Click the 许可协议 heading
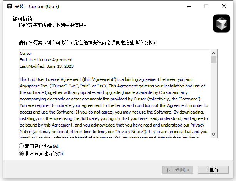 (22, 19)
